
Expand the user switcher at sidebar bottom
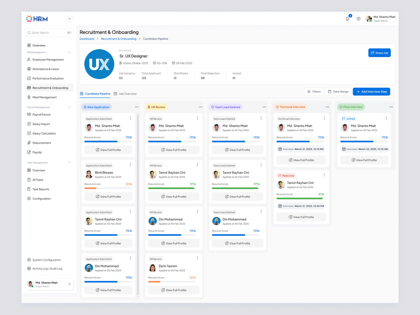click(69, 284)
